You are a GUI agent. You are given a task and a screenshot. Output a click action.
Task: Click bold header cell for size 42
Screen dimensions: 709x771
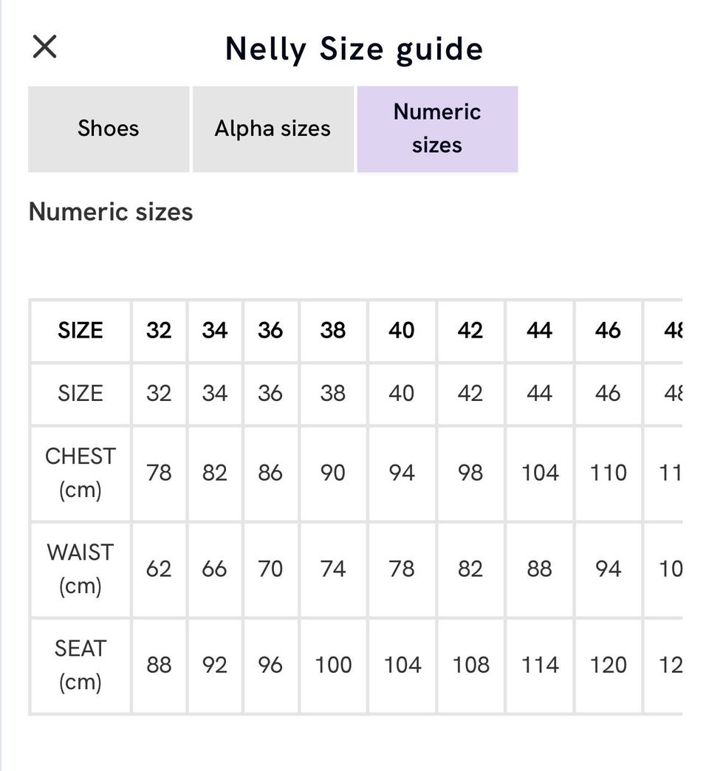(470, 330)
